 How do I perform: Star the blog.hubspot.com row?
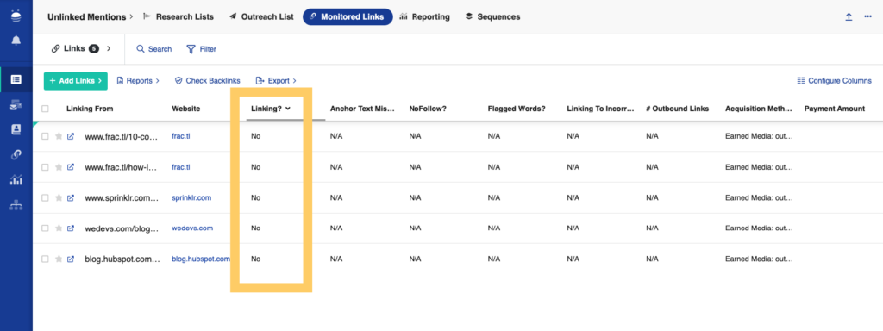click(x=59, y=259)
